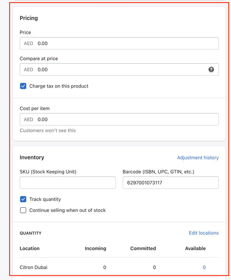Toggle the Track quantity checkbox
231x280 pixels.
point(23,199)
